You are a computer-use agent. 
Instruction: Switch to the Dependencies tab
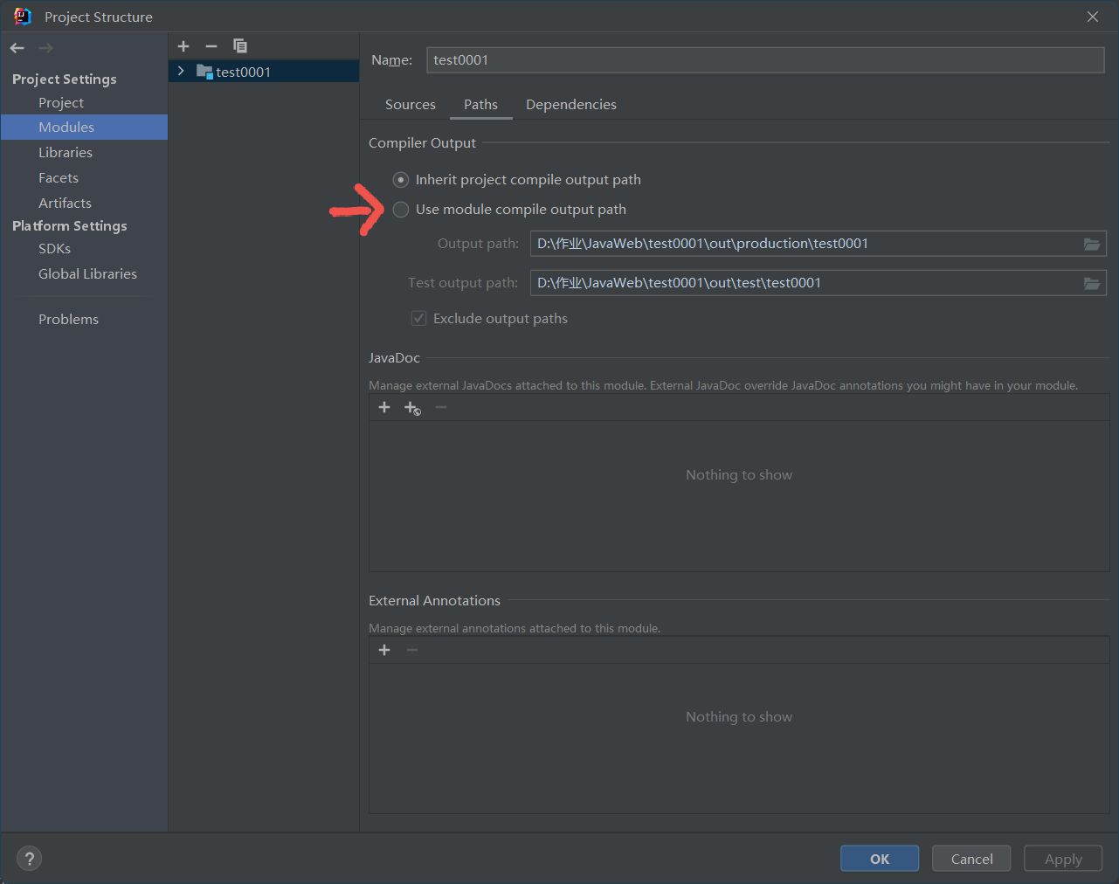(x=570, y=105)
